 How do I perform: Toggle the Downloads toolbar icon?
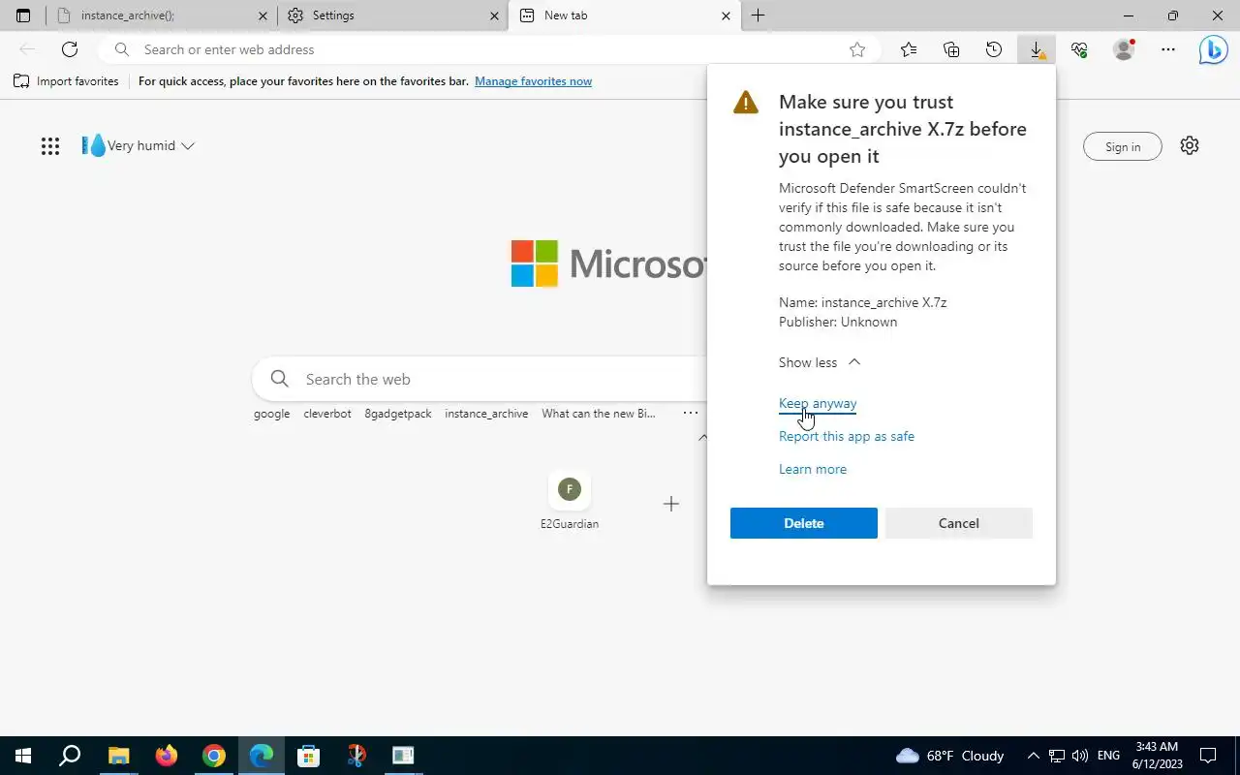[x=1037, y=49]
